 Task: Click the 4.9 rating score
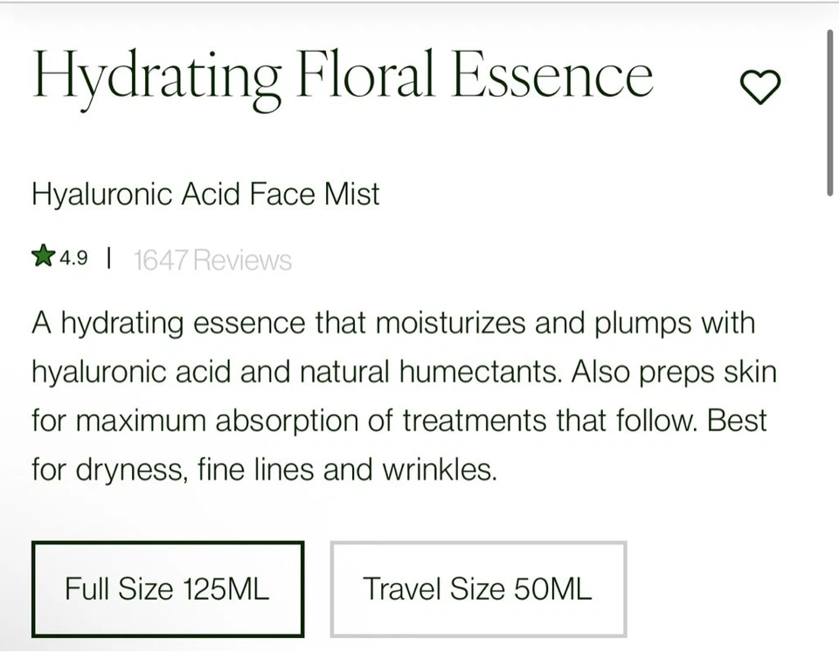pos(74,258)
